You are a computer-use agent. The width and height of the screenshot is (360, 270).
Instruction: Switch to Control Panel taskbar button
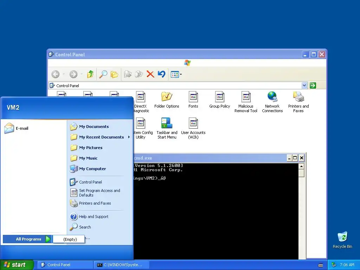coord(65,265)
